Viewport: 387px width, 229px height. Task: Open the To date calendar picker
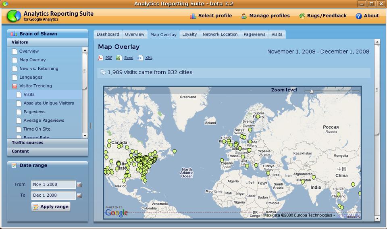[x=79, y=196]
